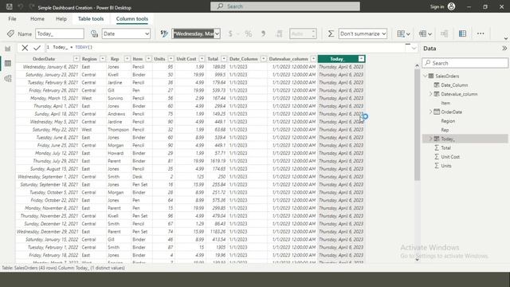
Task: Open the Data type dropdown showing Date
Action: (126, 33)
